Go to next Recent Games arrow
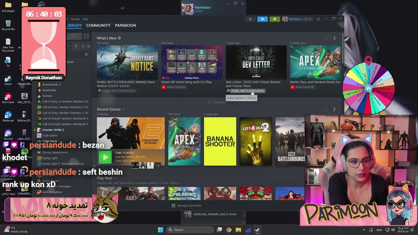This screenshot has width=418, height=235. pos(334,109)
